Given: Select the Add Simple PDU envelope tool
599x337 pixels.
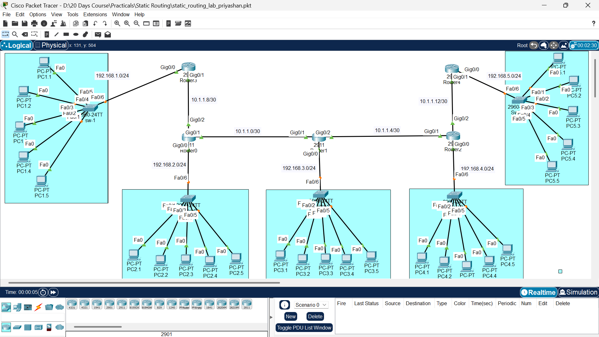Looking at the screenshot, I should point(98,34).
